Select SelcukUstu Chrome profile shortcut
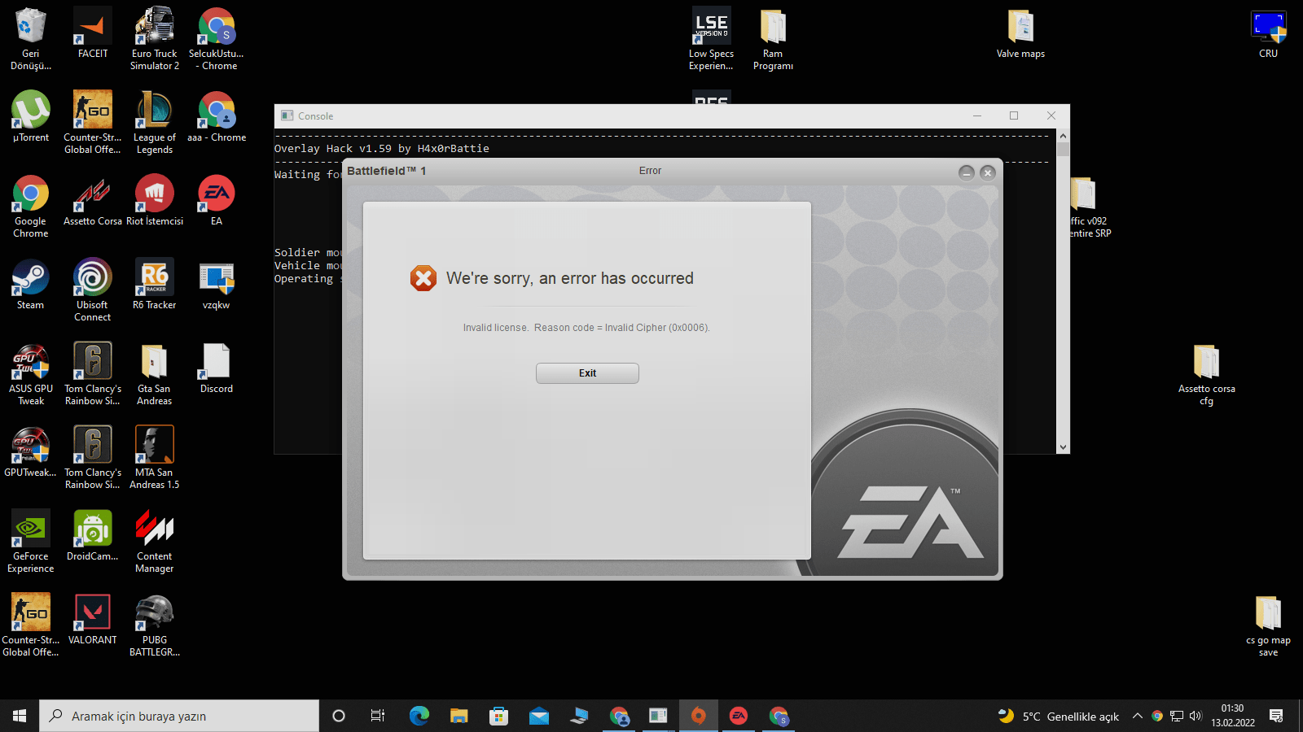 (217, 38)
